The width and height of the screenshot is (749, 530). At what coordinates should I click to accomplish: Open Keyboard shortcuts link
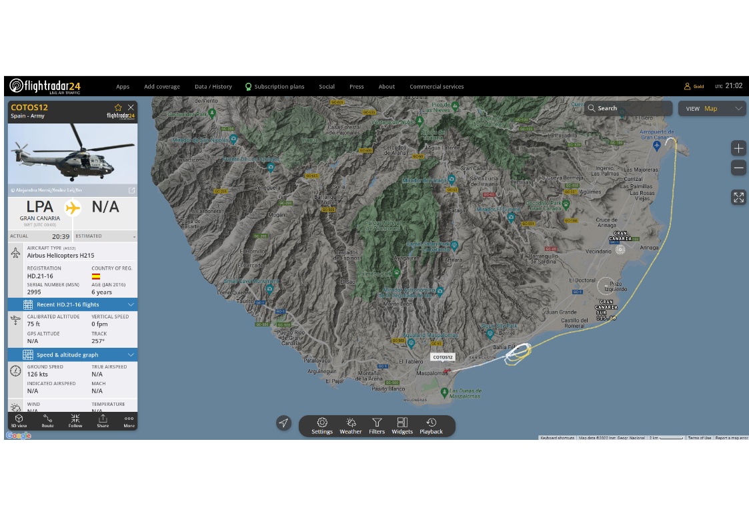557,438
